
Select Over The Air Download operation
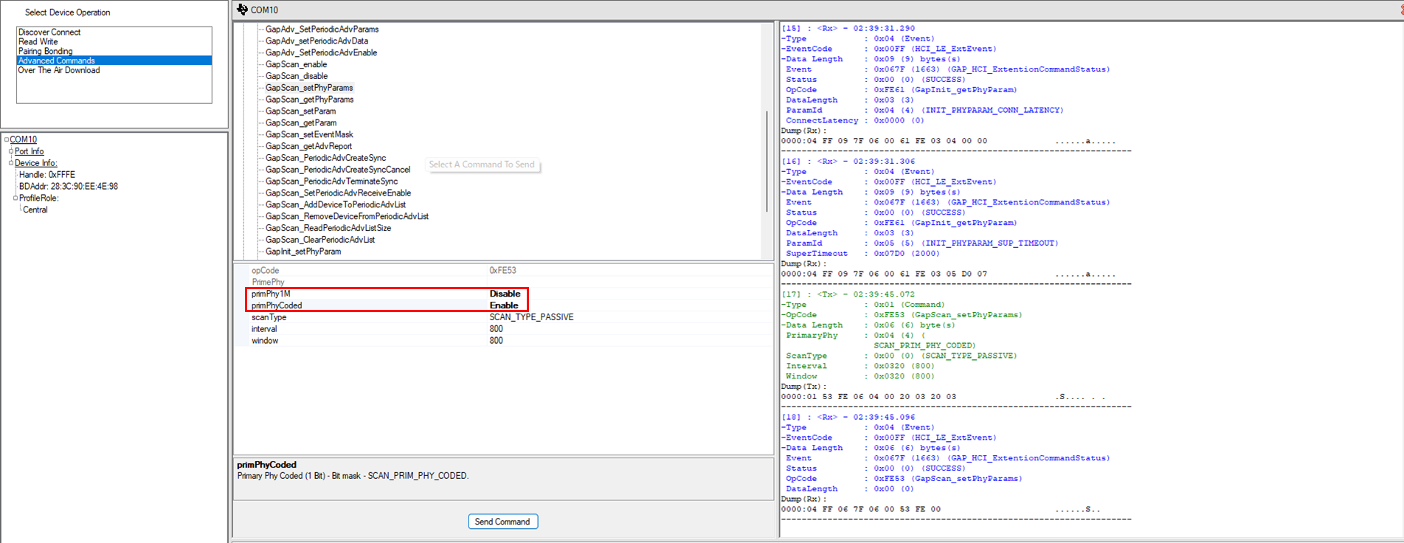59,71
